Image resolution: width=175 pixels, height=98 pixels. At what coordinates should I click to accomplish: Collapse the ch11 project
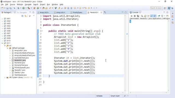pyautogui.click(x=2, y=43)
